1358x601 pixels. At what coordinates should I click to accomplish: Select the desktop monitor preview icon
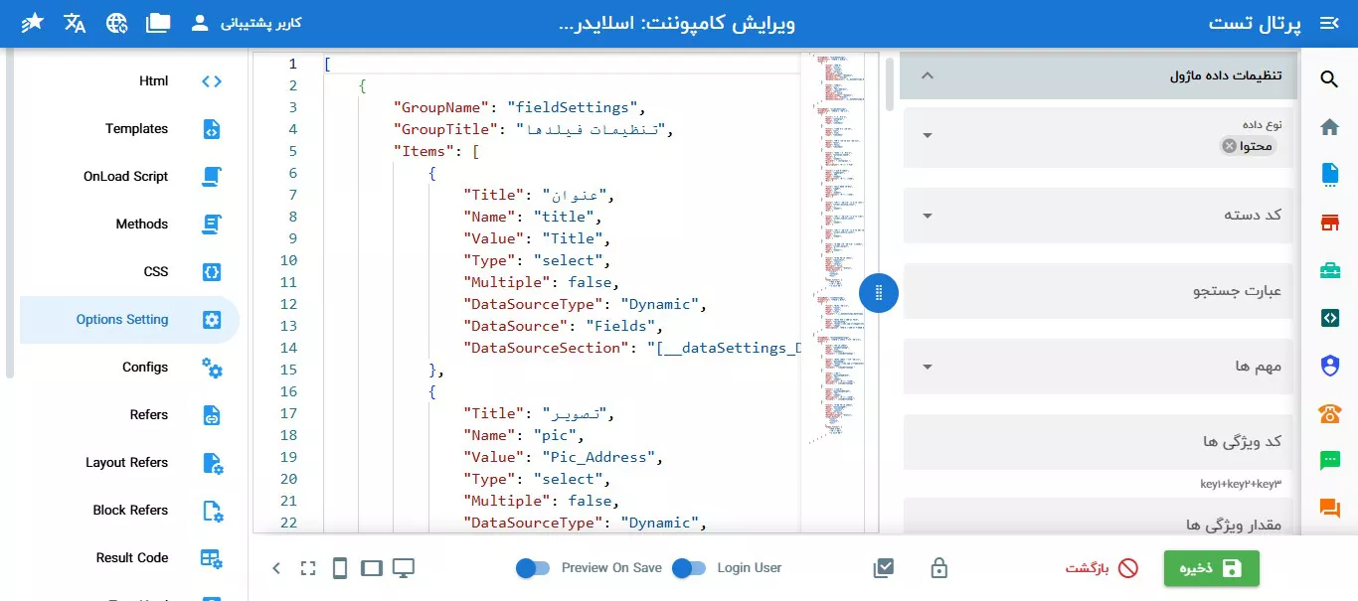point(403,568)
